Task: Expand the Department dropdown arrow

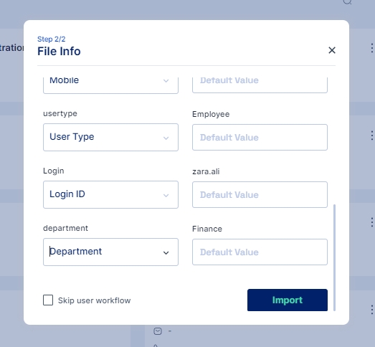Action: [x=166, y=253]
